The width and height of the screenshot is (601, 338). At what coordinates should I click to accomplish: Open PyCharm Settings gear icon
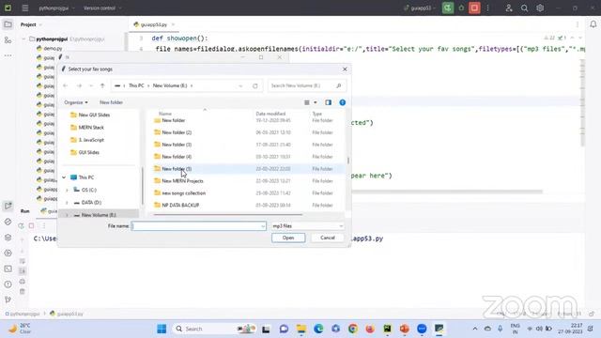tap(540, 8)
